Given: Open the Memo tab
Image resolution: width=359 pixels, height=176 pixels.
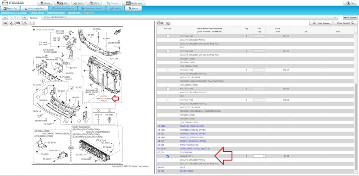Looking at the screenshot, I should point(133,9).
